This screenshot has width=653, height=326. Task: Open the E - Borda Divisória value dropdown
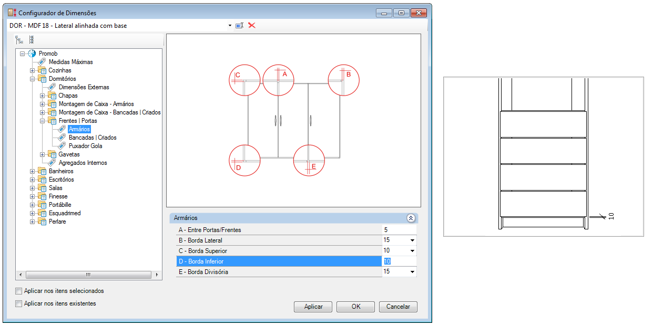point(412,272)
